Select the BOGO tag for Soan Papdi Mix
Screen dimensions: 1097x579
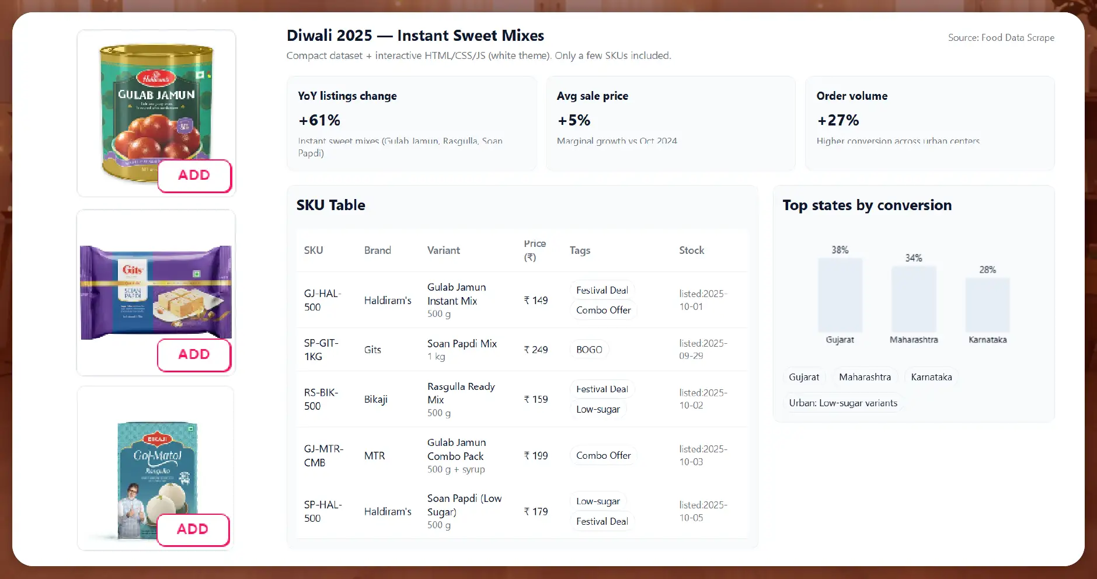tap(589, 349)
